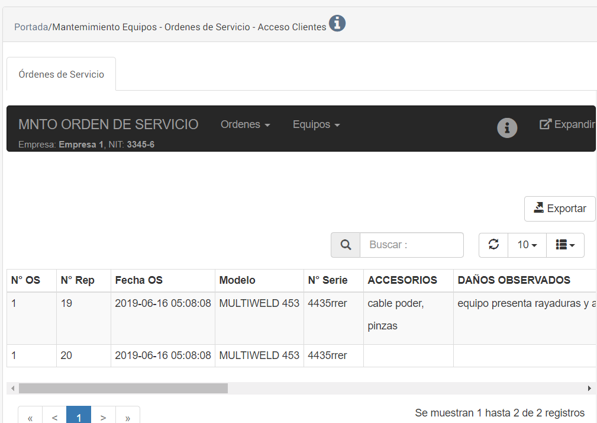Select page 1 in pagination

pos(79,417)
